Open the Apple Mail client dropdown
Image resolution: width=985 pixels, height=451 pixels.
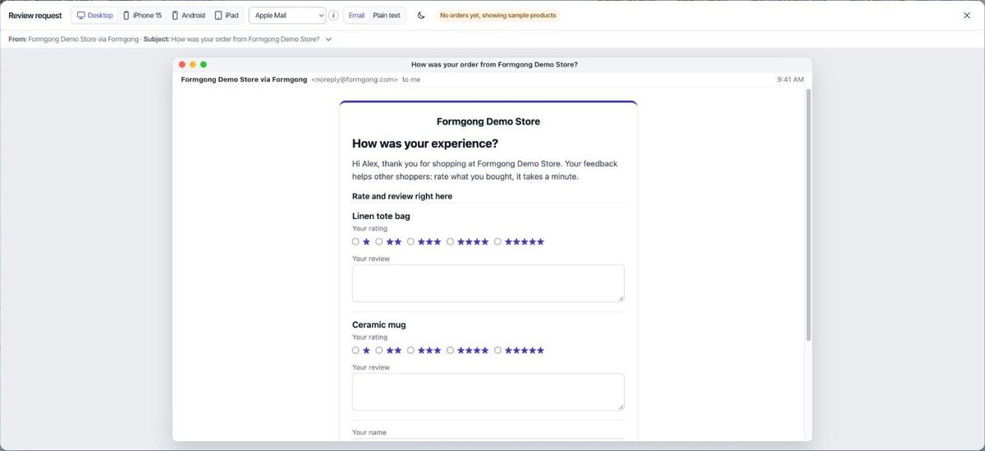287,16
